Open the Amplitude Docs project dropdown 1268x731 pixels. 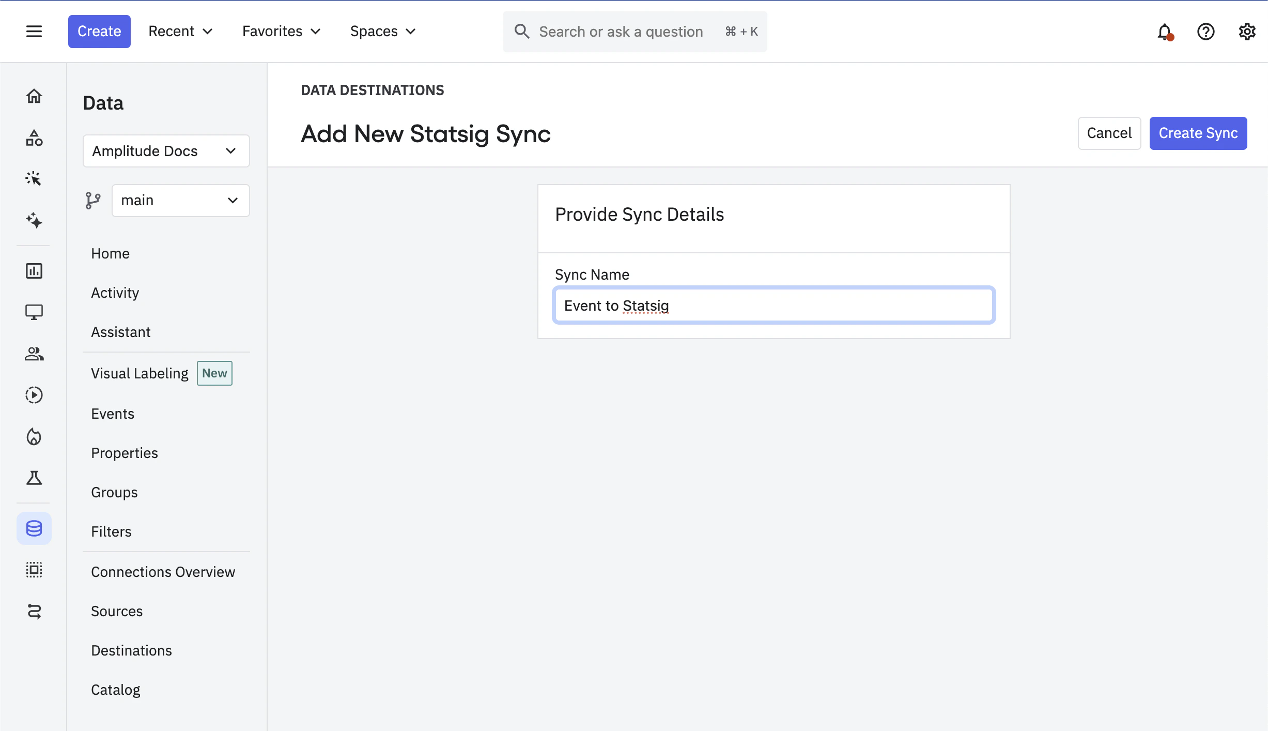166,150
